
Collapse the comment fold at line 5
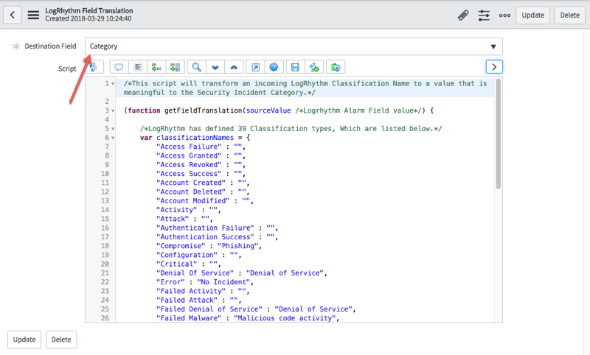(x=113, y=129)
